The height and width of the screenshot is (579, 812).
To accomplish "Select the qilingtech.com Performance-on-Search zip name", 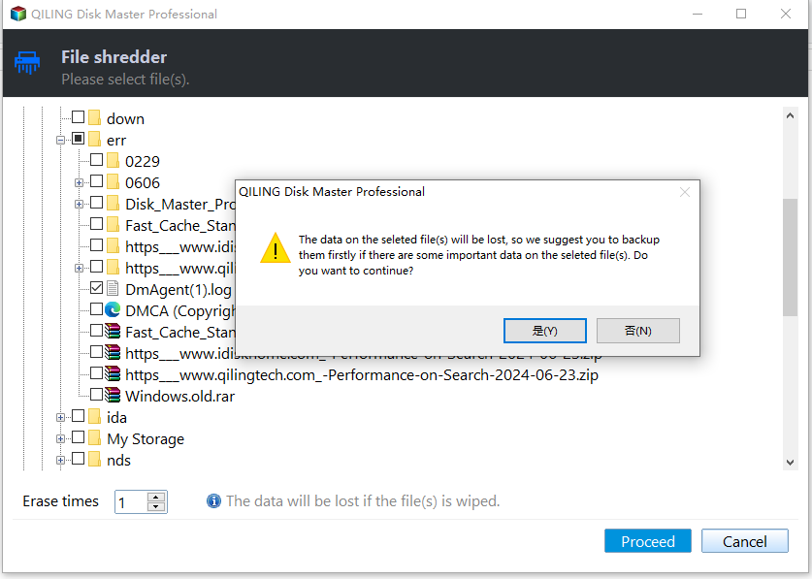I will 362,375.
